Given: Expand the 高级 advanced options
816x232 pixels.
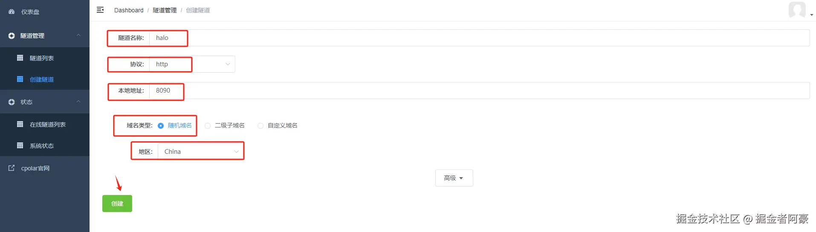Looking at the screenshot, I should (x=454, y=178).
